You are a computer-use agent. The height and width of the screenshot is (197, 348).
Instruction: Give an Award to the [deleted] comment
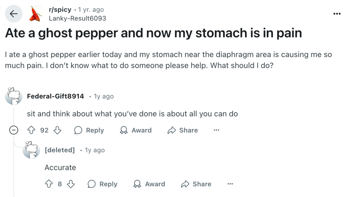point(149,184)
